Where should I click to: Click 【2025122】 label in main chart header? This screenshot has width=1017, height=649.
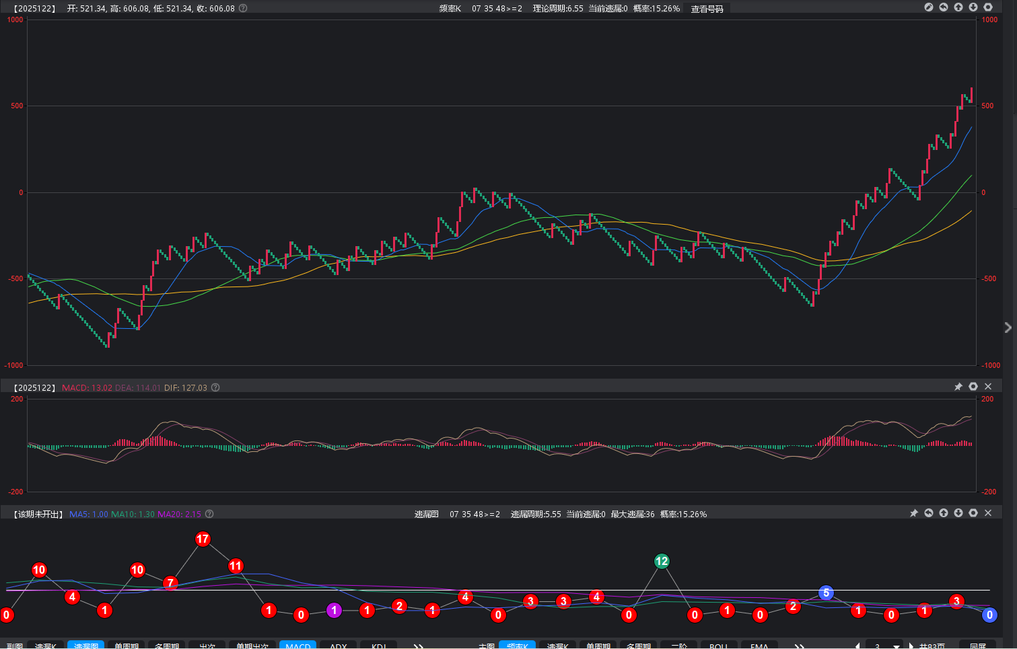pyautogui.click(x=35, y=9)
